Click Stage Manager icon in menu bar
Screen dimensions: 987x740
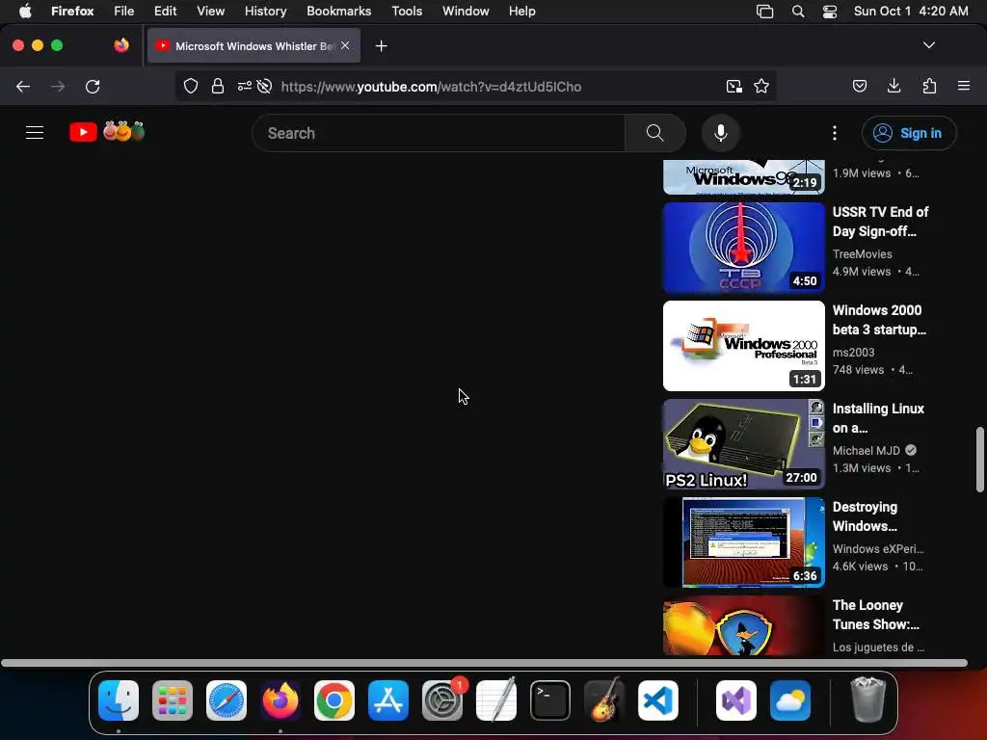[764, 12]
